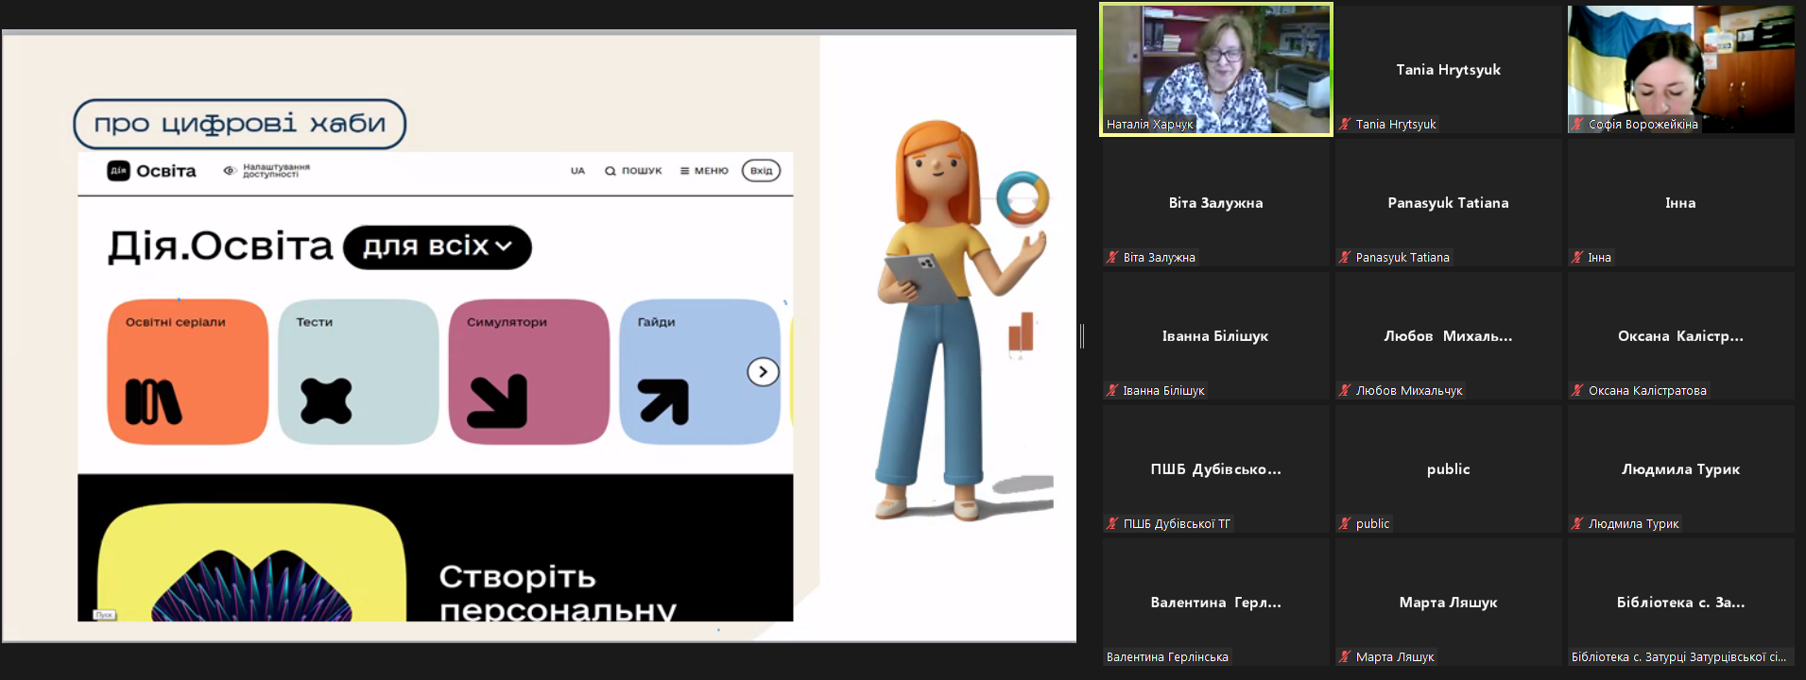Select ПШБ Дубівської participant tile
1806x680 pixels.
1216,469
